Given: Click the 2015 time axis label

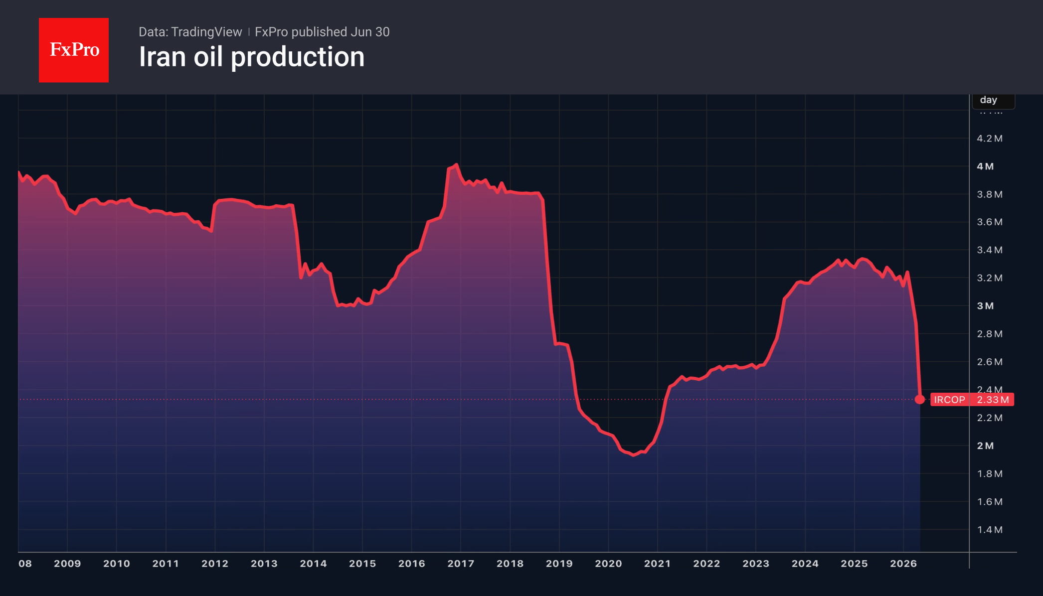Looking at the screenshot, I should pyautogui.click(x=362, y=564).
